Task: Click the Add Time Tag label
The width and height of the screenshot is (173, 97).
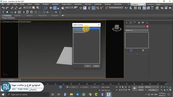Action: (105, 90)
